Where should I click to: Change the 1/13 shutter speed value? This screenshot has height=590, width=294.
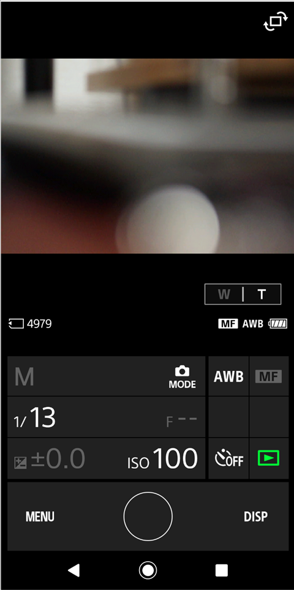pos(35,417)
